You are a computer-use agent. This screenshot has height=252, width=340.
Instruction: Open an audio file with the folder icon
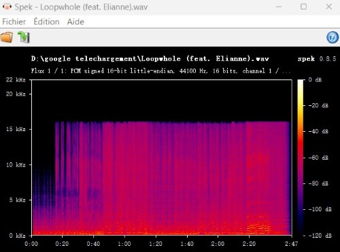coord(7,37)
